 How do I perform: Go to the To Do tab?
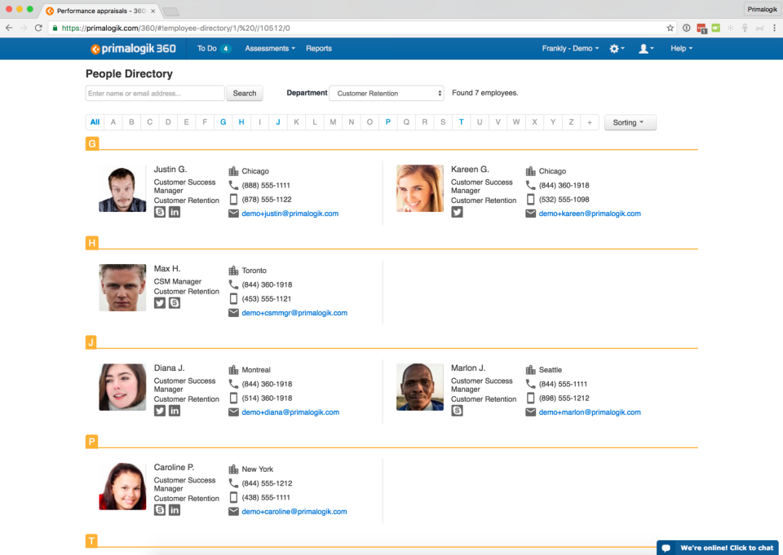coord(214,48)
